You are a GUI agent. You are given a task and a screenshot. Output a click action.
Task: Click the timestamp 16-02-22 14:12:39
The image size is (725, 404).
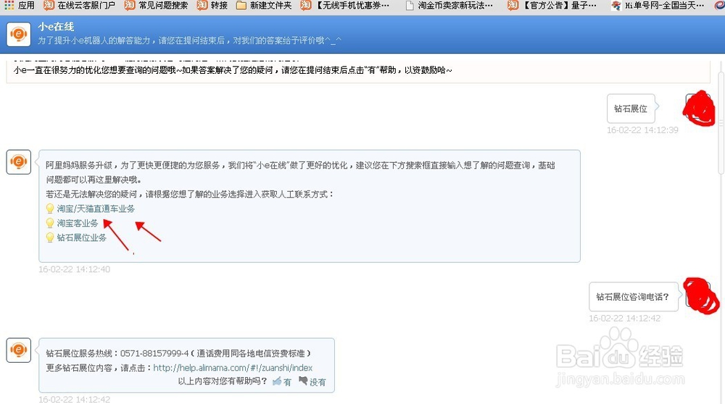point(642,130)
